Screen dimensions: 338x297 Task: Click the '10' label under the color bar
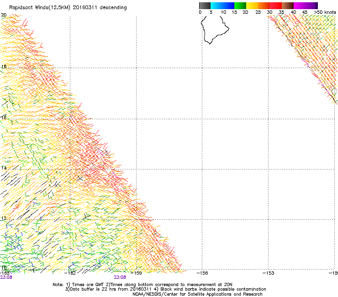coord(223,12)
